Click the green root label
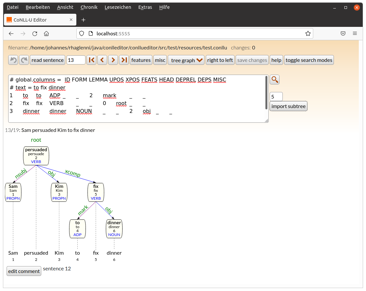This screenshot has width=366, height=291. [x=36, y=140]
